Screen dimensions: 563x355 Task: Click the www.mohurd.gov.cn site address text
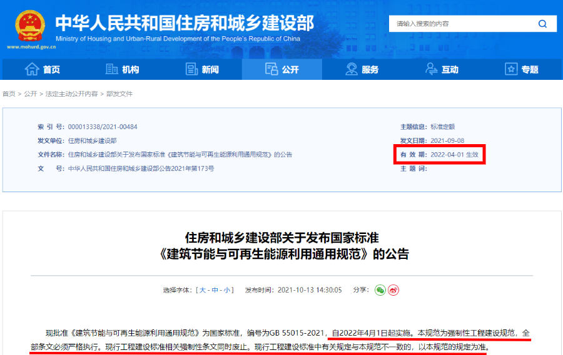[x=28, y=47]
